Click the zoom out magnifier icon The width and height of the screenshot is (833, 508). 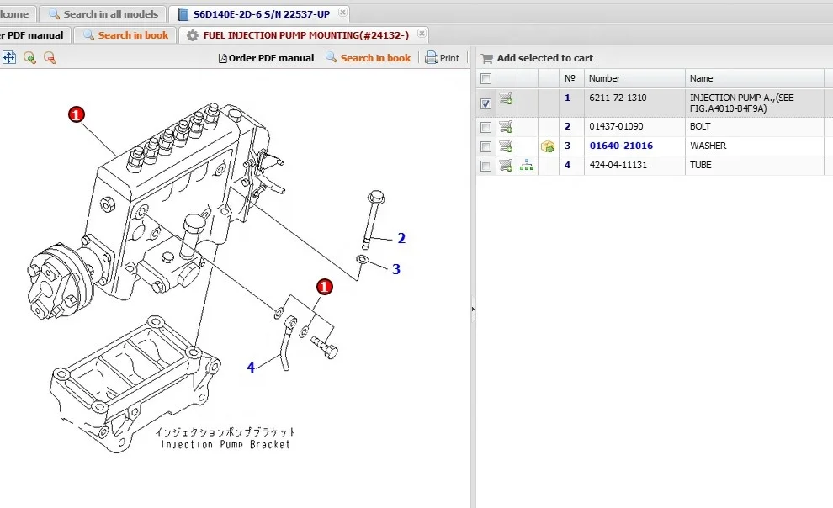point(50,57)
